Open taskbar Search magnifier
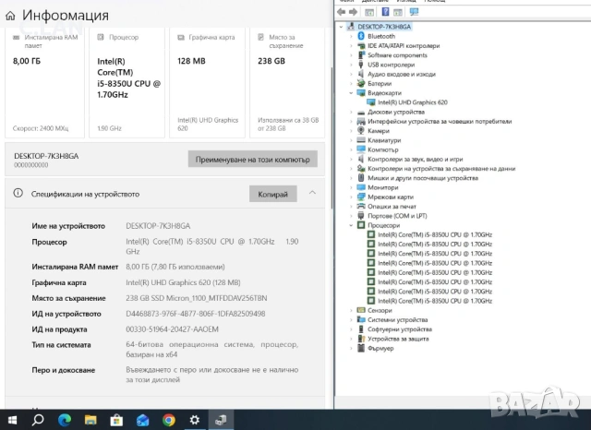 (x=38, y=420)
